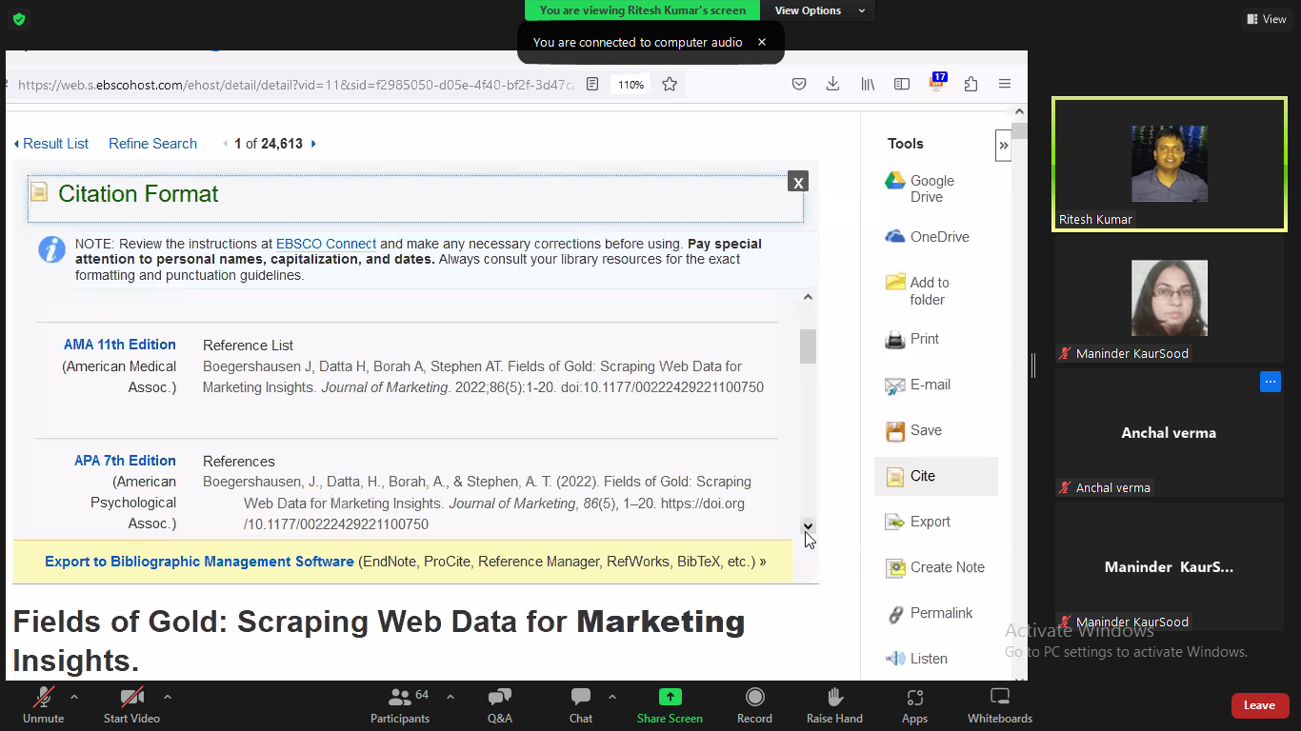The height and width of the screenshot is (731, 1301).
Task: Open the Firefox hamburger menu
Action: (x=1005, y=85)
